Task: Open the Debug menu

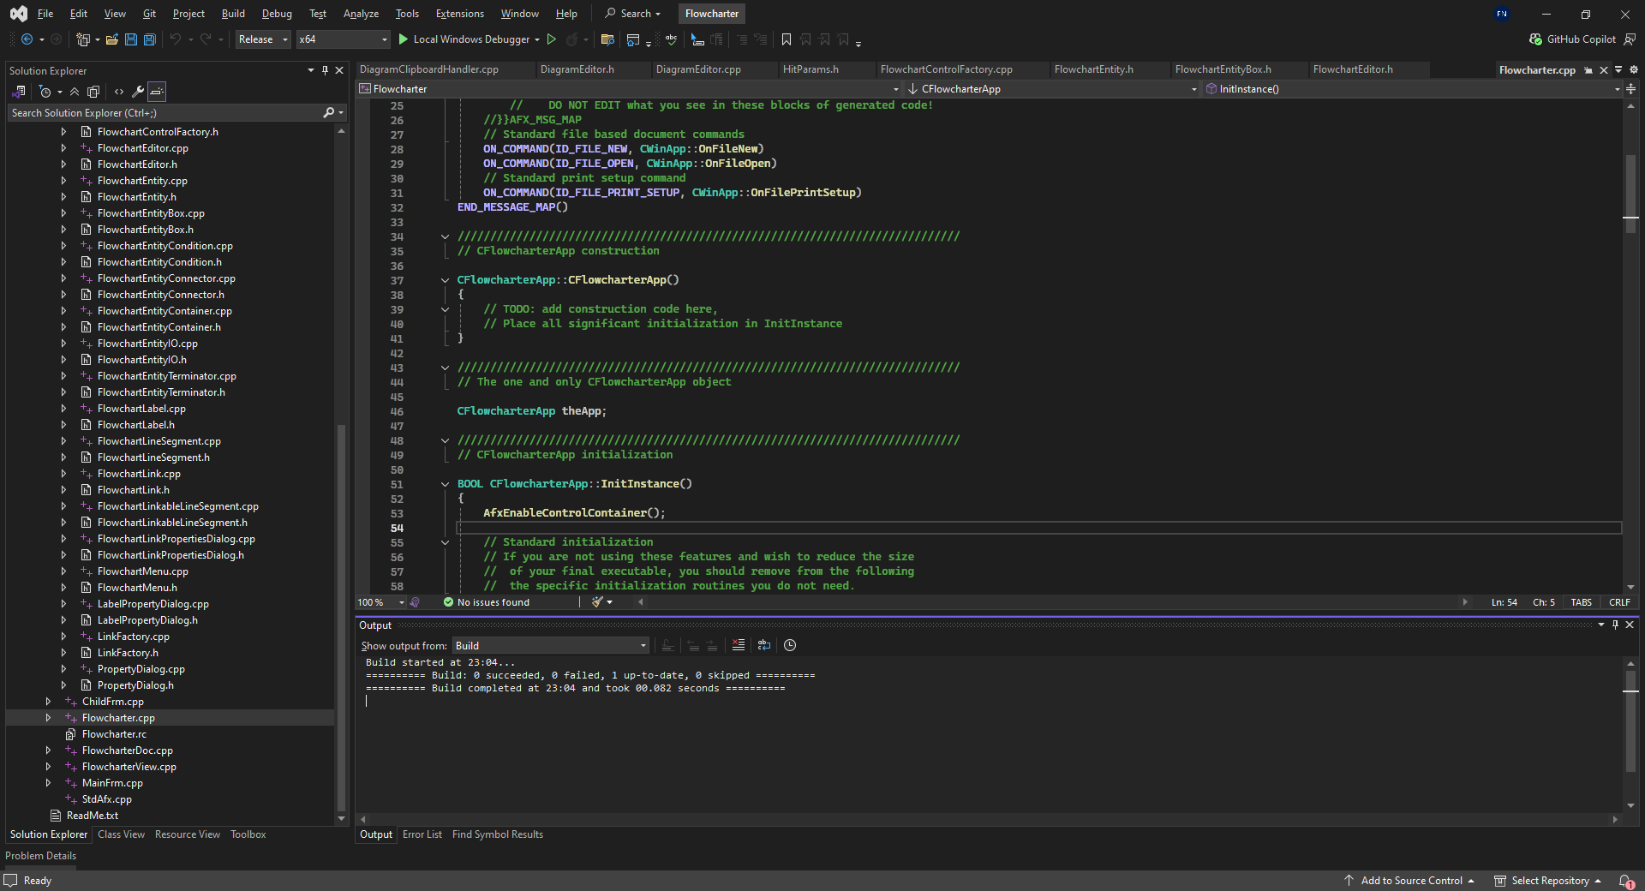Action: coord(277,14)
